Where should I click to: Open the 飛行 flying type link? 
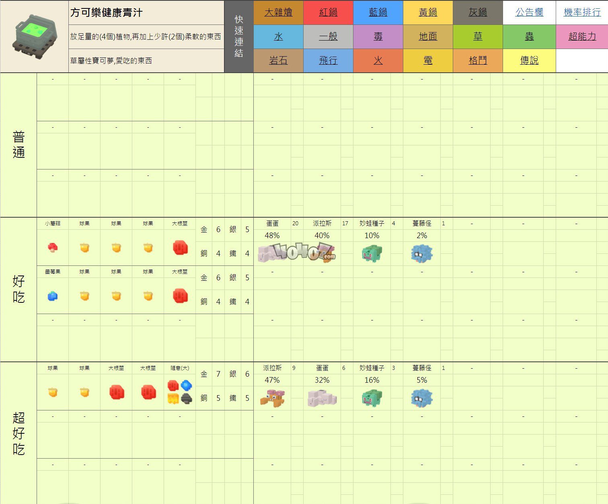click(x=328, y=61)
